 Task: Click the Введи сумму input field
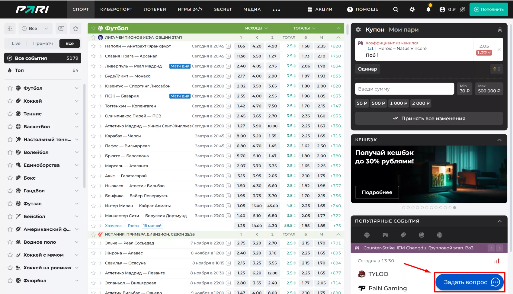tap(404, 89)
